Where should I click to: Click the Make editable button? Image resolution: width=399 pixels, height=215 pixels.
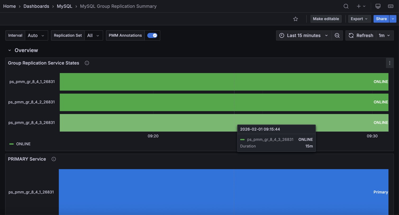[x=326, y=19]
